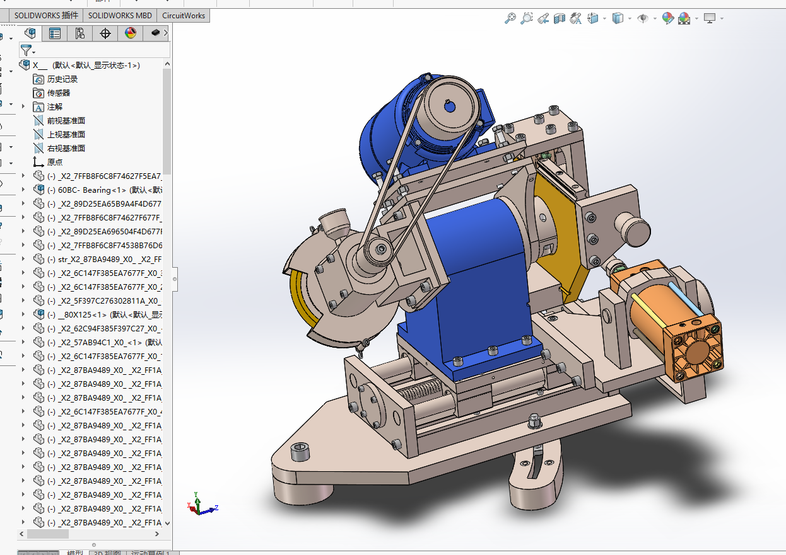Open the DimXpertManager crosshair tab

[105, 33]
